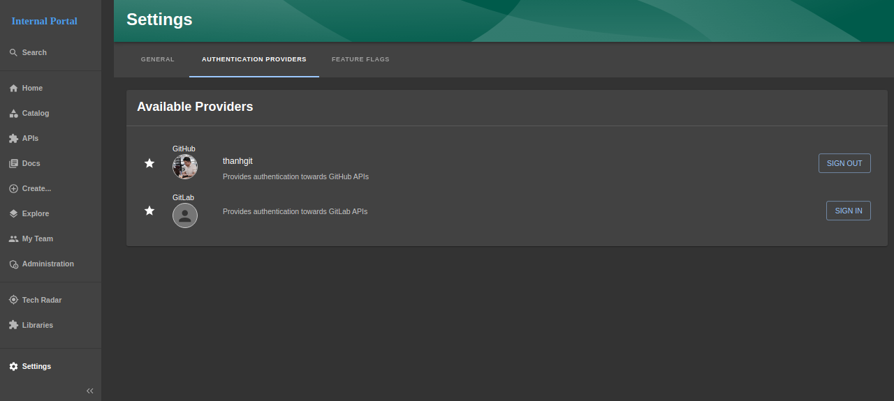
Task: Click the APIs puzzle piece icon
Action: pos(13,139)
